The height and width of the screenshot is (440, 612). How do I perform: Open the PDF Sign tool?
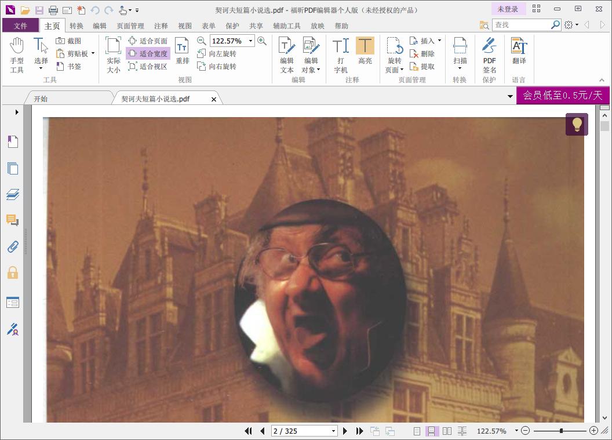click(489, 54)
